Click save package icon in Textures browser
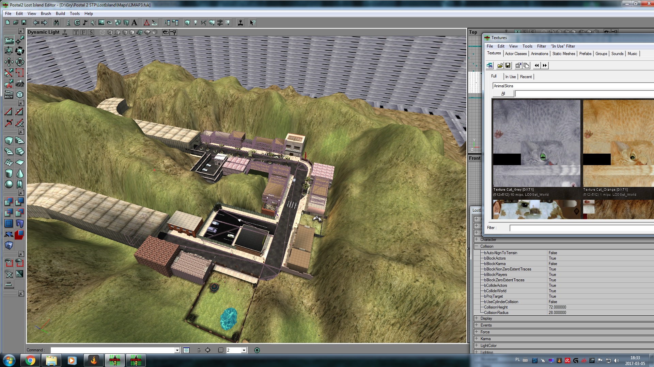 [508, 66]
